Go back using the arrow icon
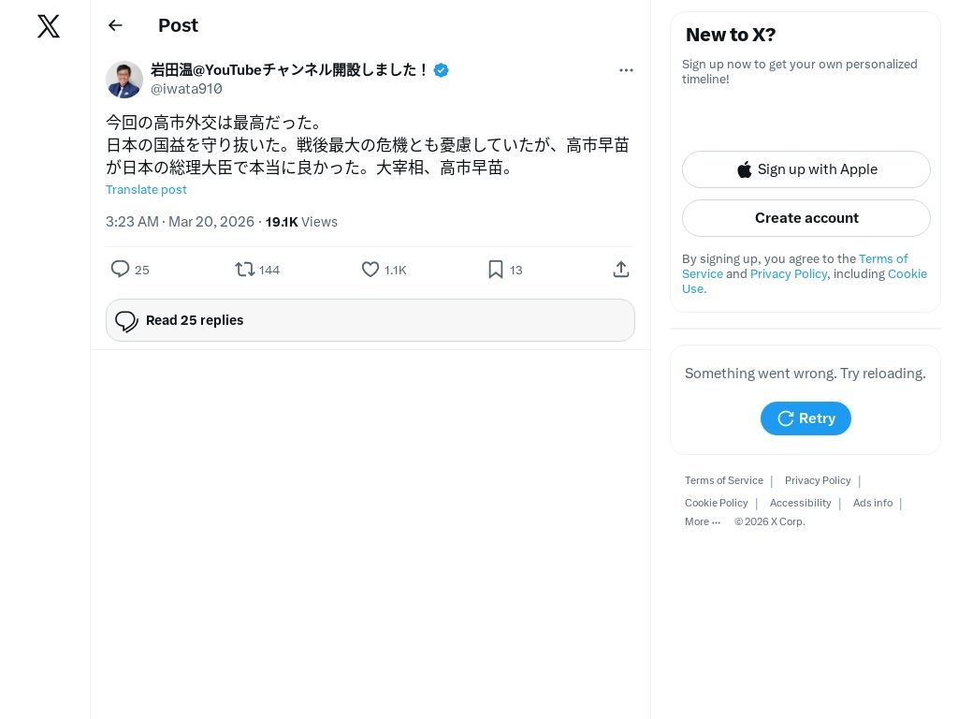 (115, 25)
